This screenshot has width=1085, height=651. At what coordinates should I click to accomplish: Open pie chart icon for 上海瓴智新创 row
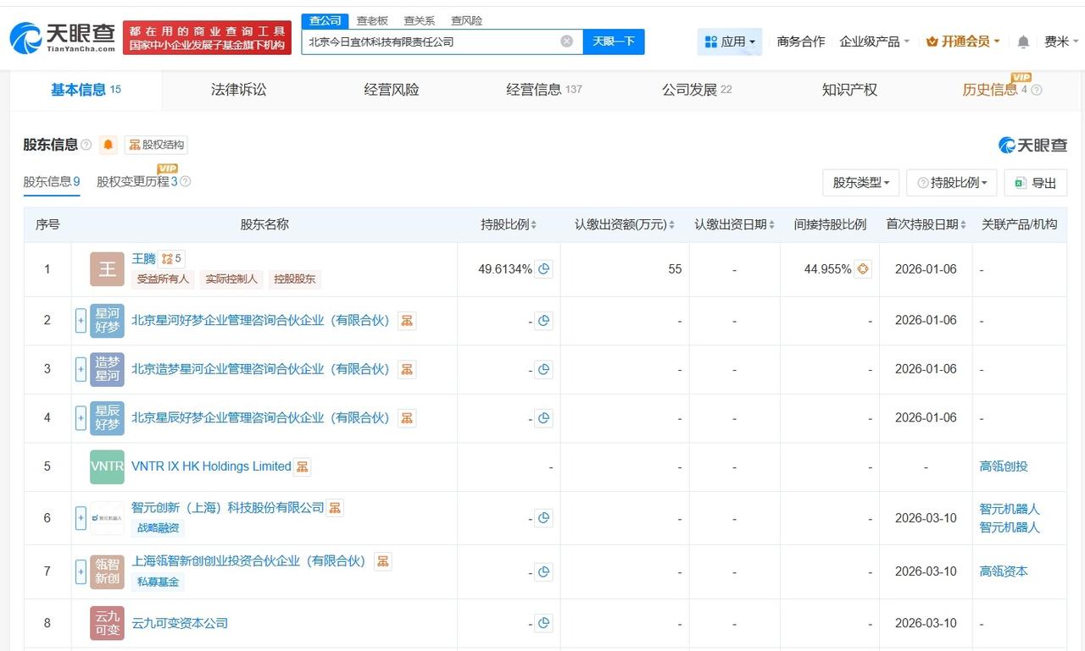pyautogui.click(x=544, y=572)
